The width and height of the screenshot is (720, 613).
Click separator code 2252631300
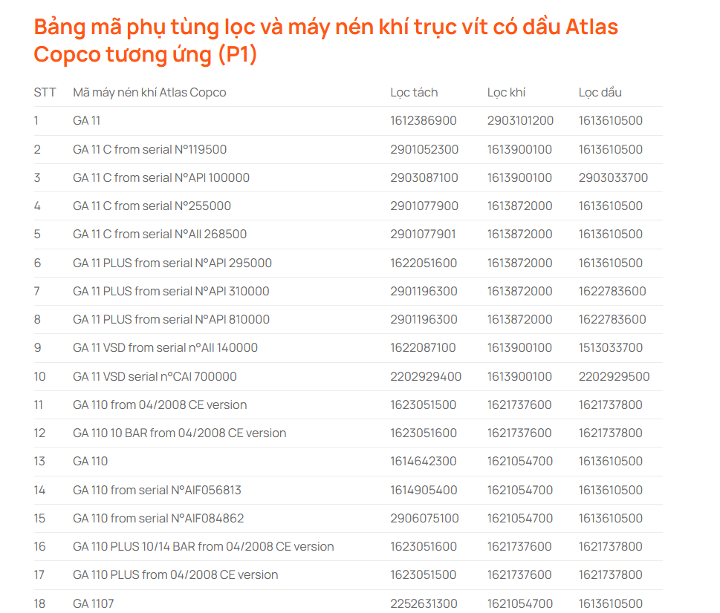(424, 603)
